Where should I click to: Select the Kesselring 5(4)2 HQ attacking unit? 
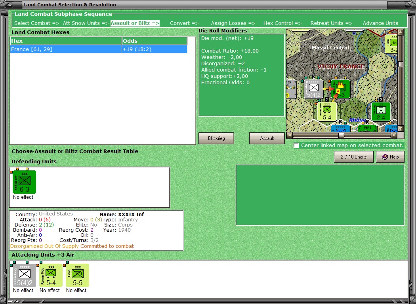coord(25,275)
